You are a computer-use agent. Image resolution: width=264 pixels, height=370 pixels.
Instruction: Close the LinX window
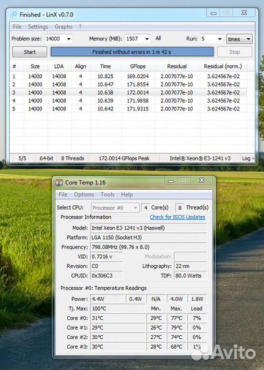pos(244,13)
